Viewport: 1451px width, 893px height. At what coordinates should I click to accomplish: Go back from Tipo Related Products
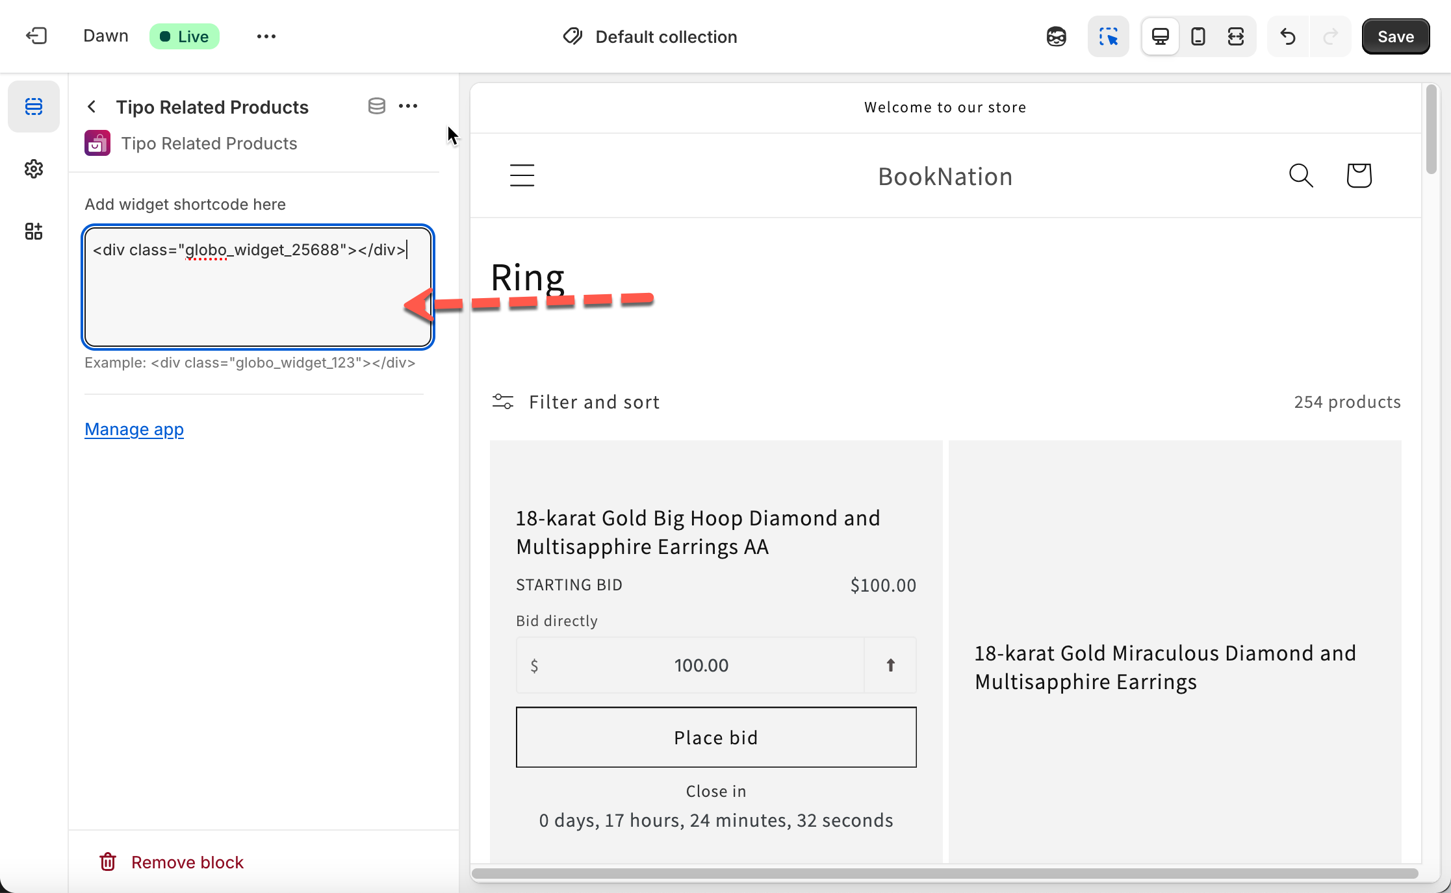[x=92, y=107]
